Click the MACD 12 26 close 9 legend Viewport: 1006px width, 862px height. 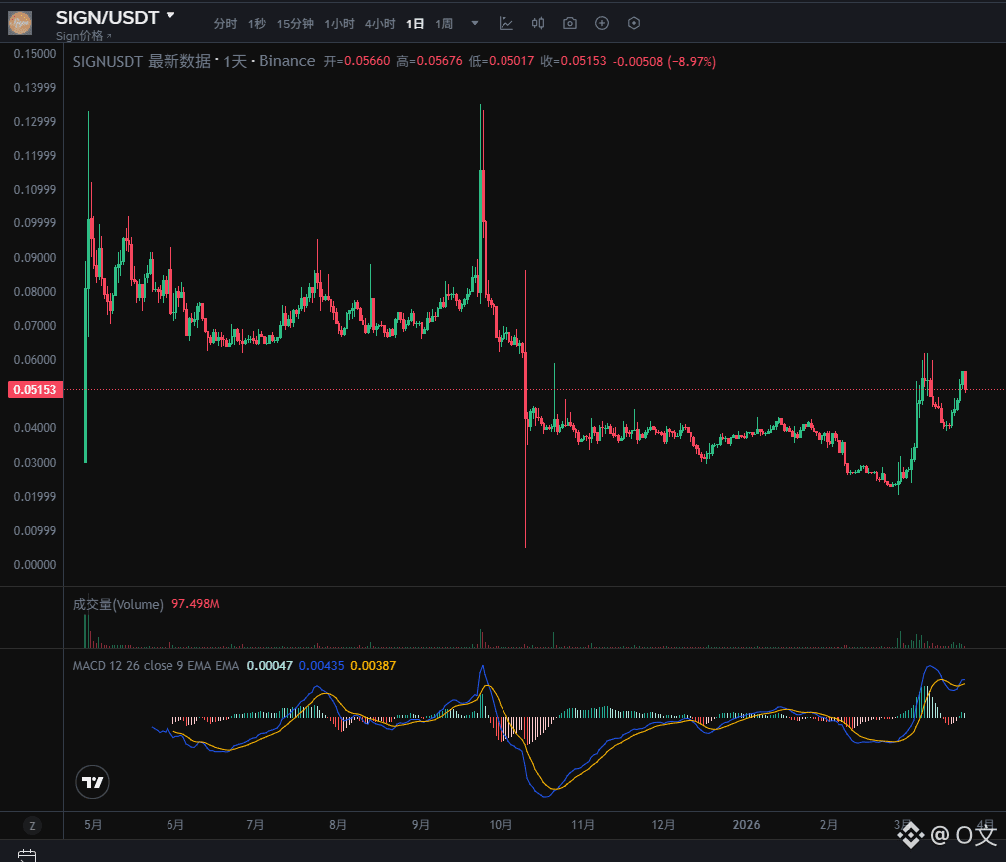pyautogui.click(x=156, y=666)
